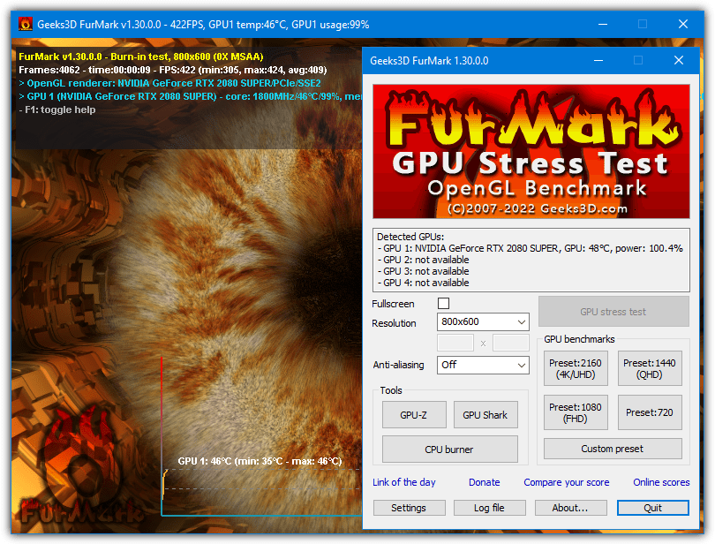The width and height of the screenshot is (715, 544).
Task: Open the Resolution dropdown showing 800x600
Action: [x=483, y=321]
